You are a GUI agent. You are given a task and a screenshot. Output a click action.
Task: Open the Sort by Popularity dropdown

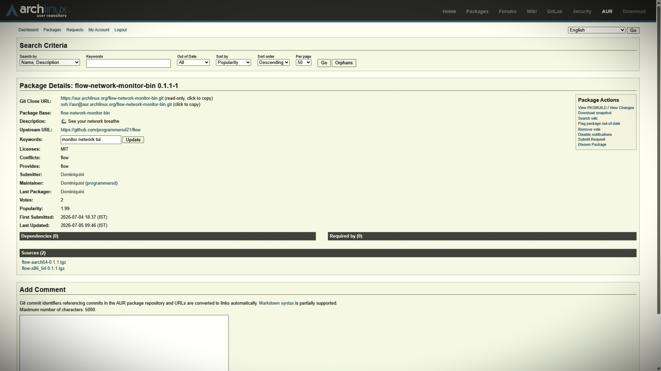(x=234, y=63)
